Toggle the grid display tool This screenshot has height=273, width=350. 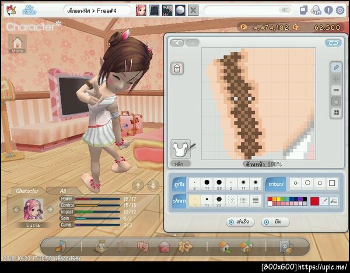click(337, 112)
